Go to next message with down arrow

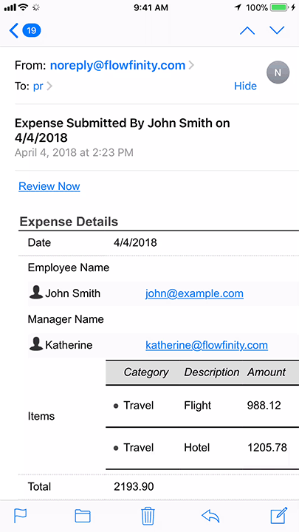point(277,31)
